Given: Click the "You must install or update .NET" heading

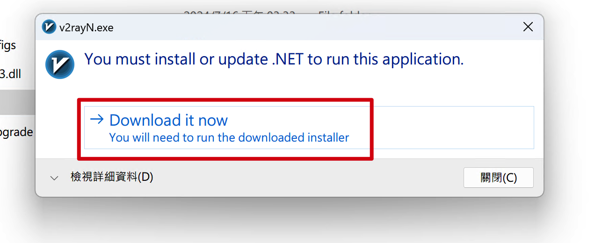Looking at the screenshot, I should [x=274, y=59].
